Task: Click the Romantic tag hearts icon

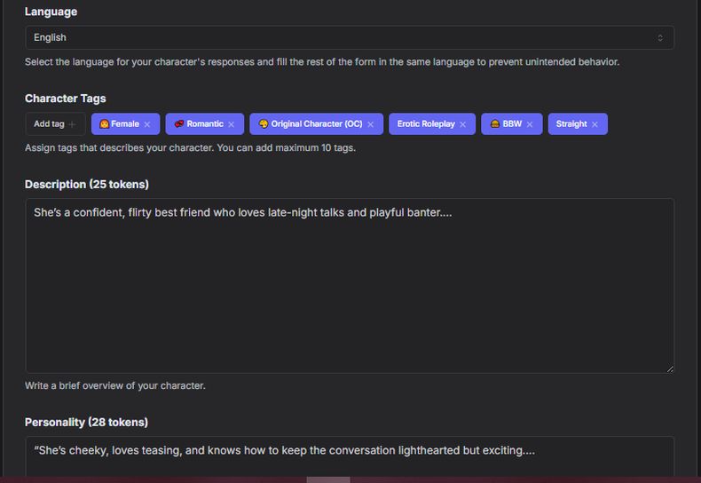Action: [x=179, y=124]
